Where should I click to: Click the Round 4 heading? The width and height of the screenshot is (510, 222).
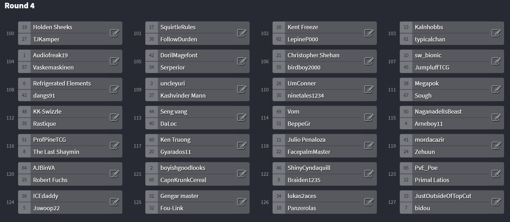pyautogui.click(x=19, y=6)
